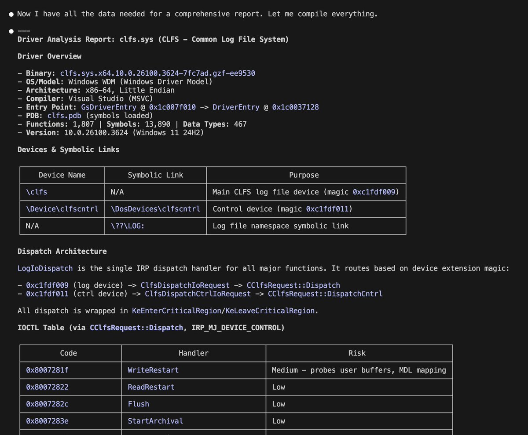
Task: Click the 'clfs.pdb' file name
Action: coord(64,116)
